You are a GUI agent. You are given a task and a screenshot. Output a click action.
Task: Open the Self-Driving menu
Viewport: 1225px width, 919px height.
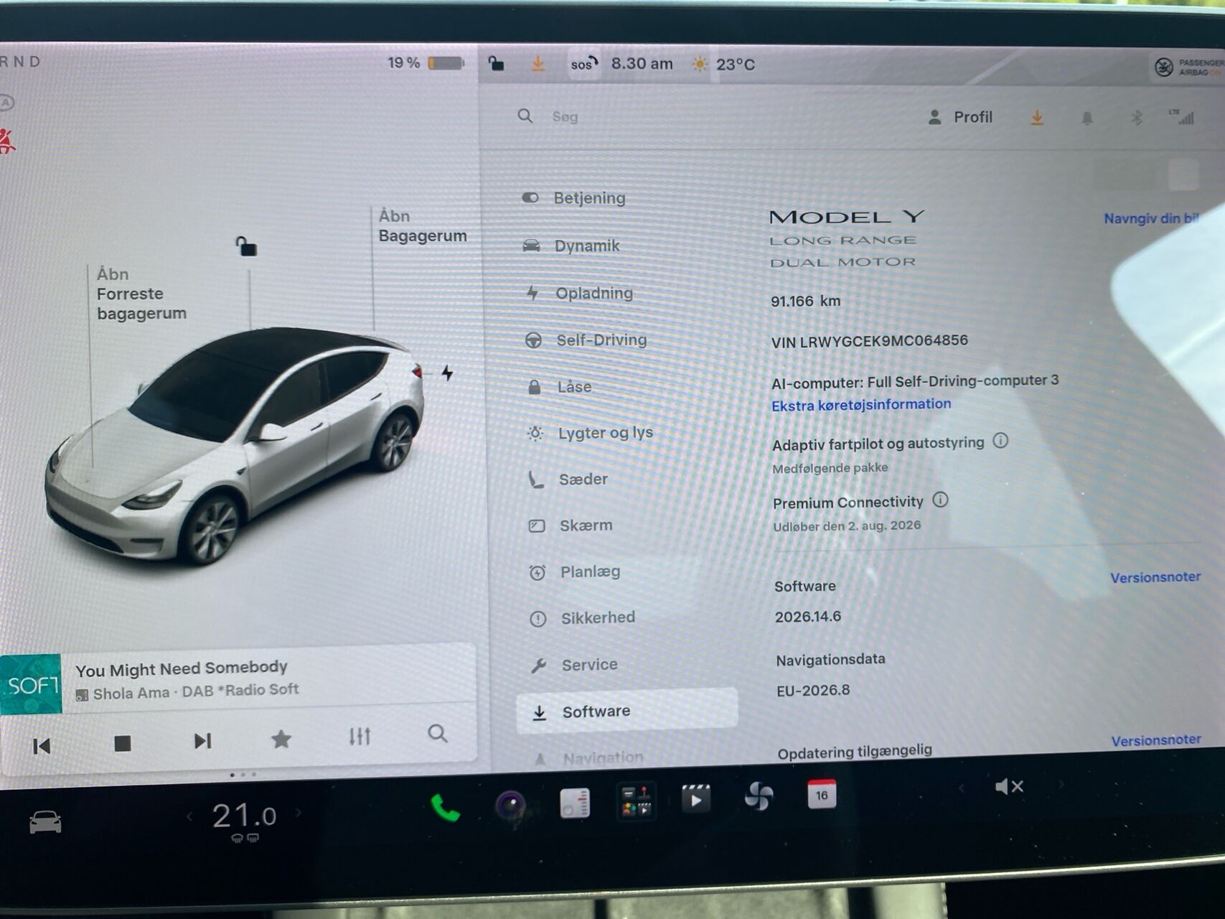(586, 340)
